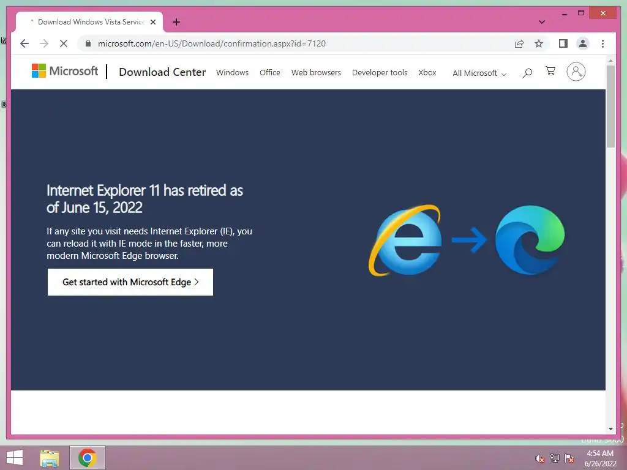This screenshot has width=627, height=470.
Task: Open the shopping cart
Action: pyautogui.click(x=550, y=71)
